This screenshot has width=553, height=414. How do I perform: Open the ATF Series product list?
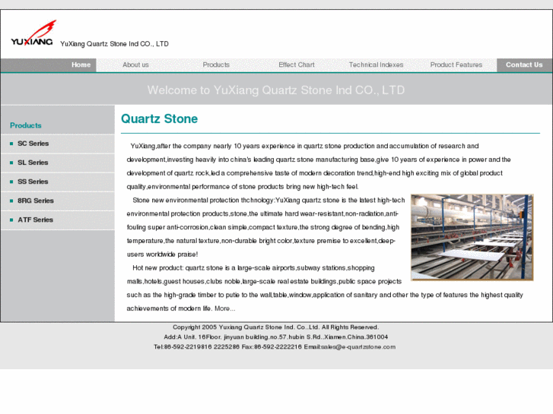[x=35, y=220]
